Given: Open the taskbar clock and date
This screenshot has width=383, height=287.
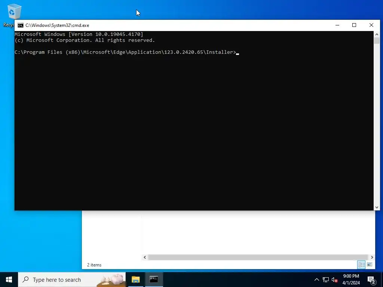Looking at the screenshot, I should click(351, 280).
